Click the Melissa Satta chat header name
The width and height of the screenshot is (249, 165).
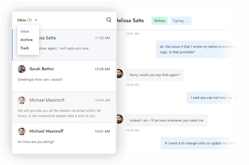point(130,21)
